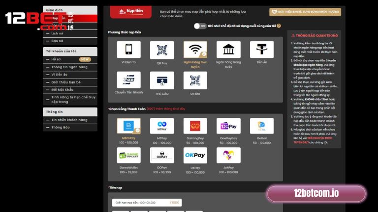Select the Thẻ Cào card icon
This screenshot has height=212, width=378.
pos(162,80)
